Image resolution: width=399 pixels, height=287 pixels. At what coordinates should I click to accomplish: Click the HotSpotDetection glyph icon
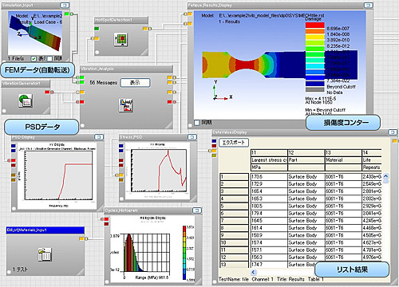tap(121, 40)
